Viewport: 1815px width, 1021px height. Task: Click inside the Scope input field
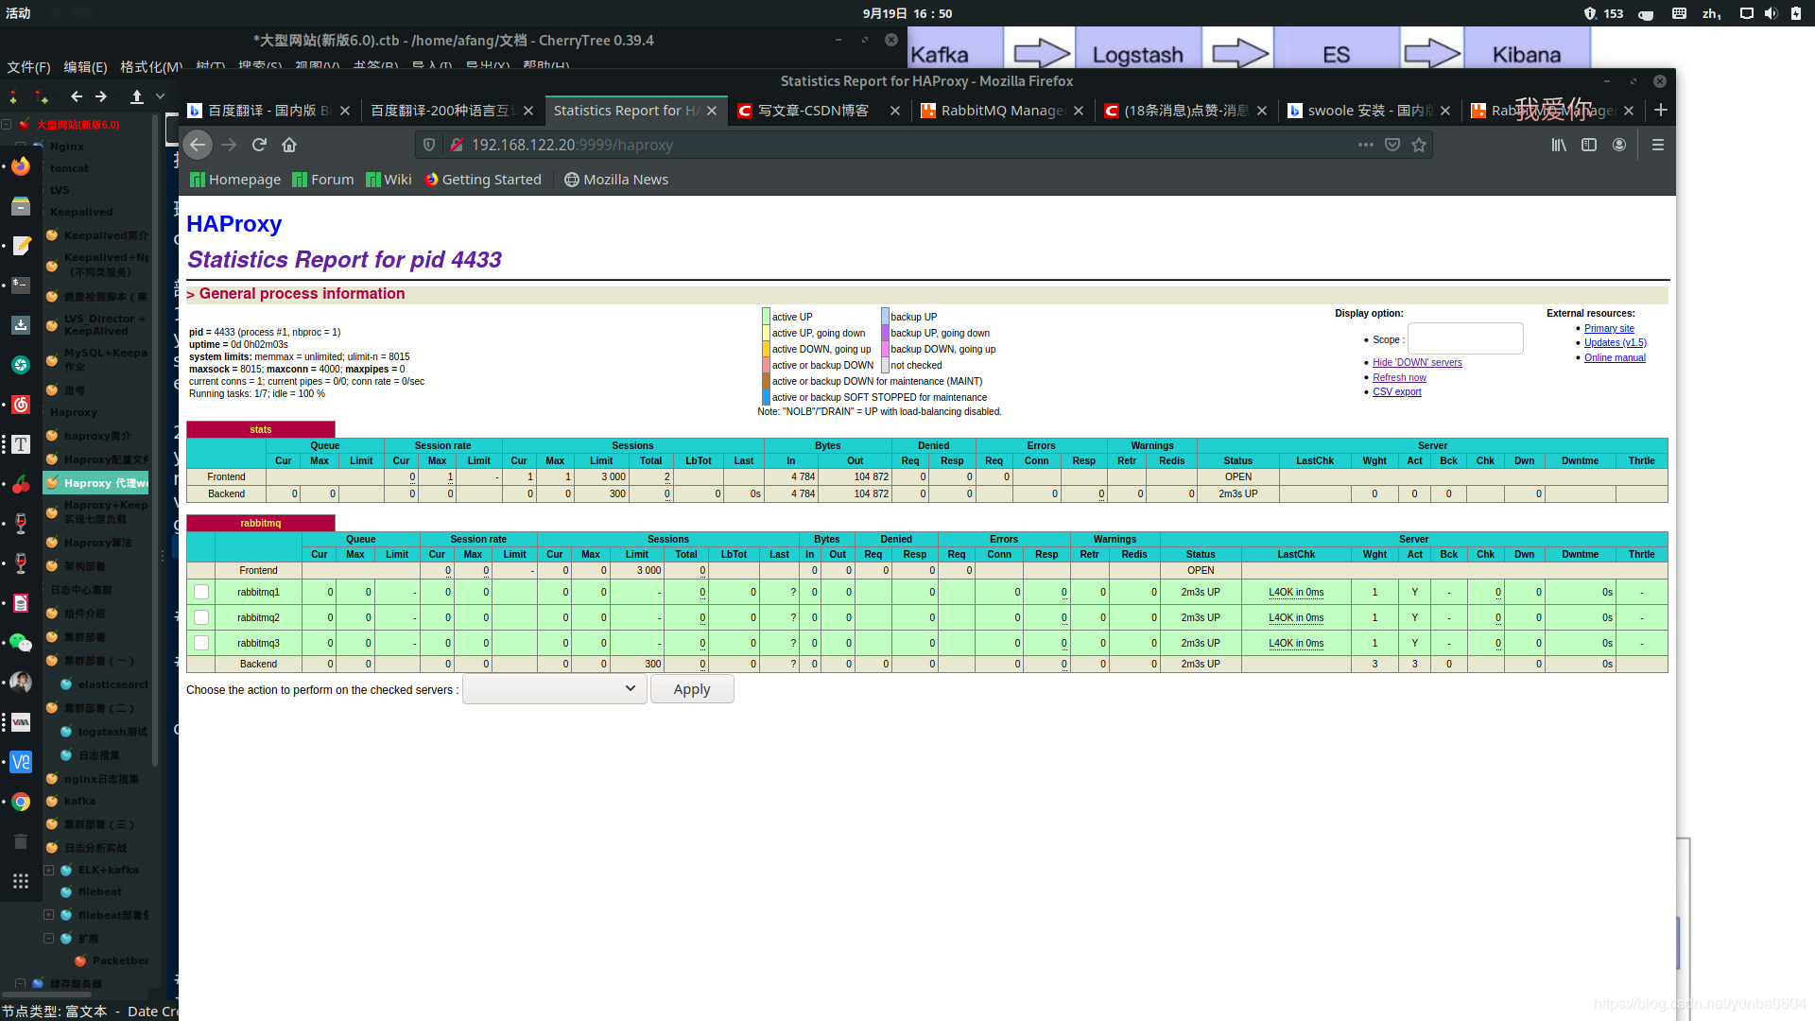tap(1464, 338)
